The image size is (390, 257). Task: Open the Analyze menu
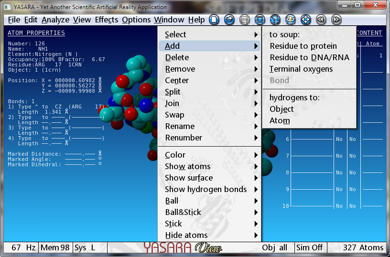(x=55, y=20)
